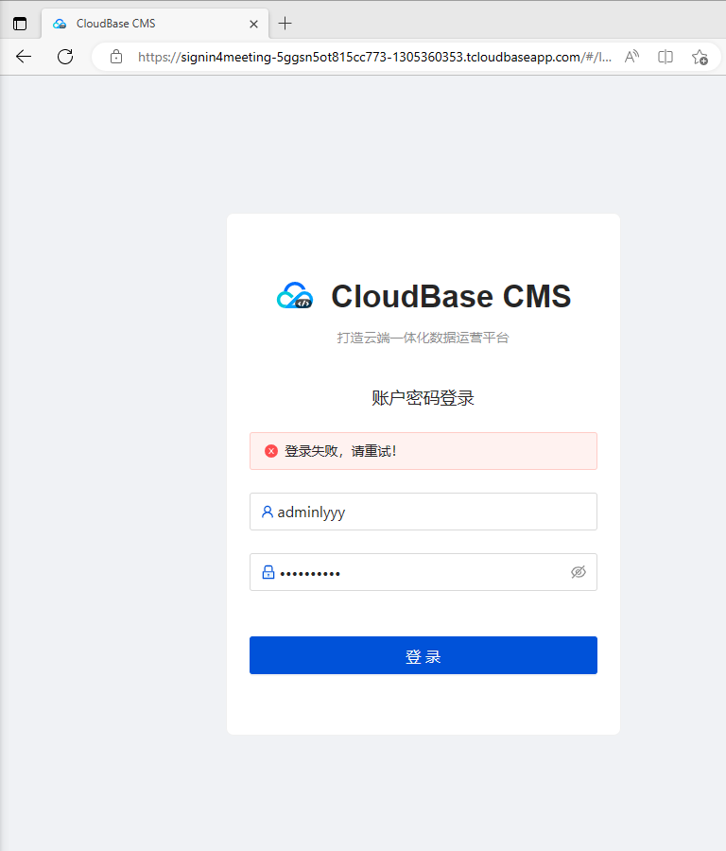Image resolution: width=726 pixels, height=851 pixels.
Task: Click the 登录失败，请重试 alert message
Action: 340,451
